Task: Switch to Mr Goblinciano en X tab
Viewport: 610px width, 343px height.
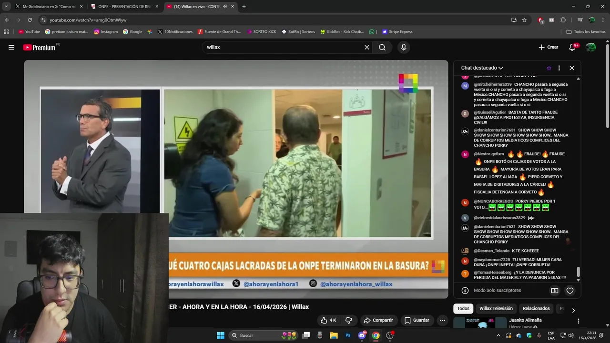Action: click(49, 7)
